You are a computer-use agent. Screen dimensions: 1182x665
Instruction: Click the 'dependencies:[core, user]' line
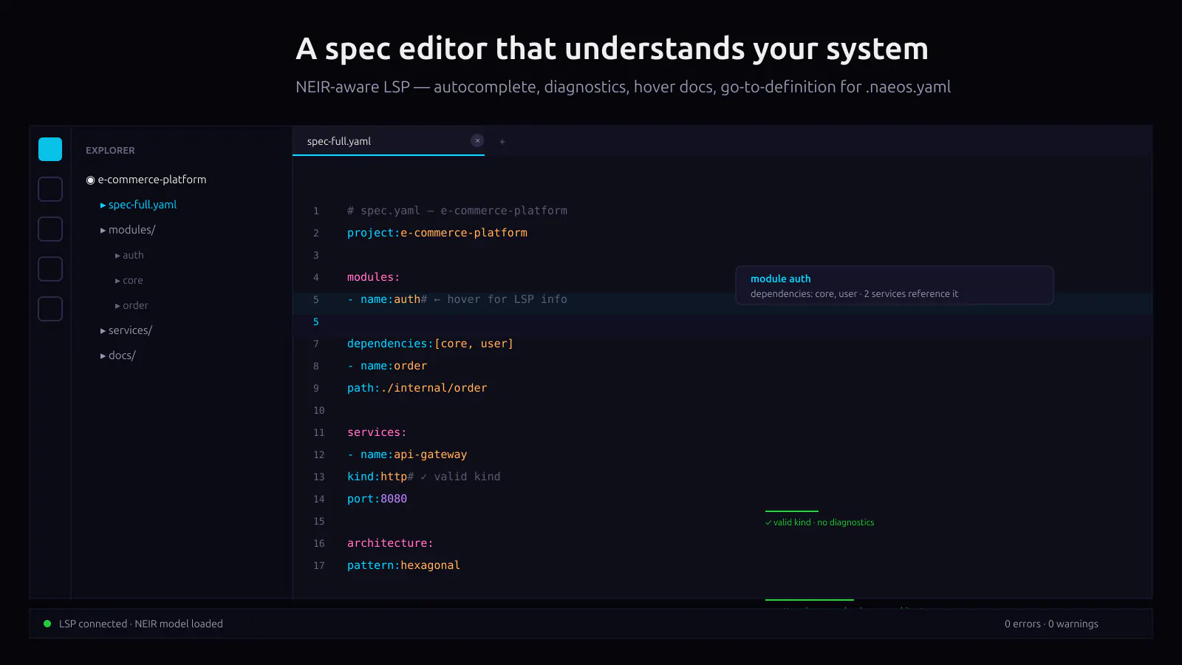coord(430,344)
